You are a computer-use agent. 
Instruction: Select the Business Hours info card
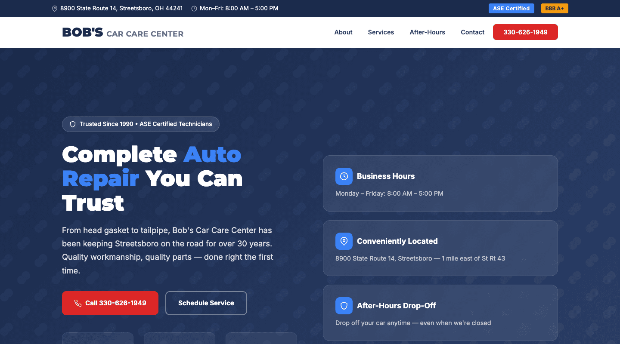[440, 184]
